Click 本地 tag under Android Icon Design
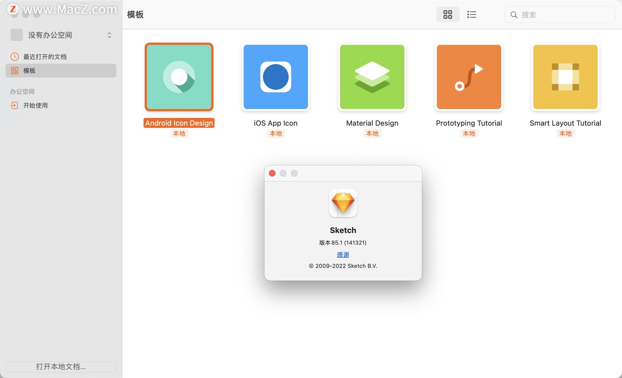This screenshot has width=622, height=378. [179, 133]
